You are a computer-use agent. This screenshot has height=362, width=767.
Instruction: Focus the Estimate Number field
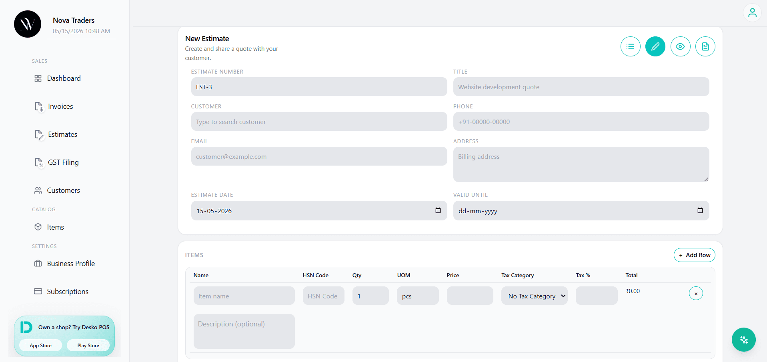(x=319, y=87)
